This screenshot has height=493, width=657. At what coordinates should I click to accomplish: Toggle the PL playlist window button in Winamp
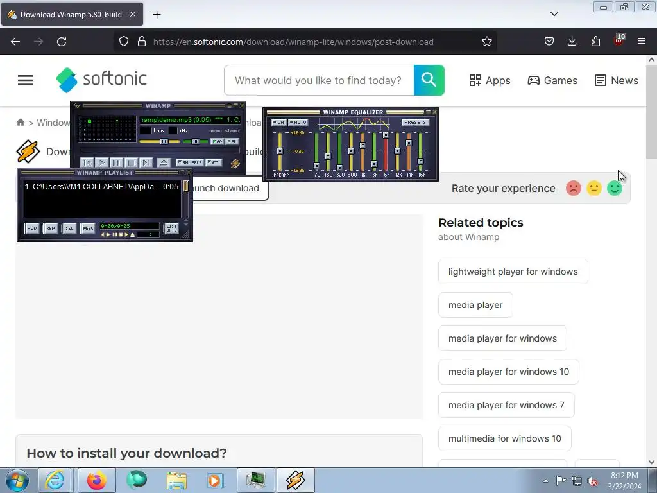pos(232,142)
